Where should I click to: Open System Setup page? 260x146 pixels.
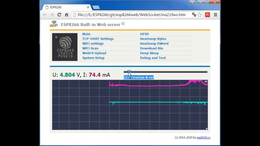point(93,58)
